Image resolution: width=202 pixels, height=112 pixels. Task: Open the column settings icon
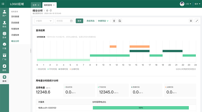tap(191, 21)
